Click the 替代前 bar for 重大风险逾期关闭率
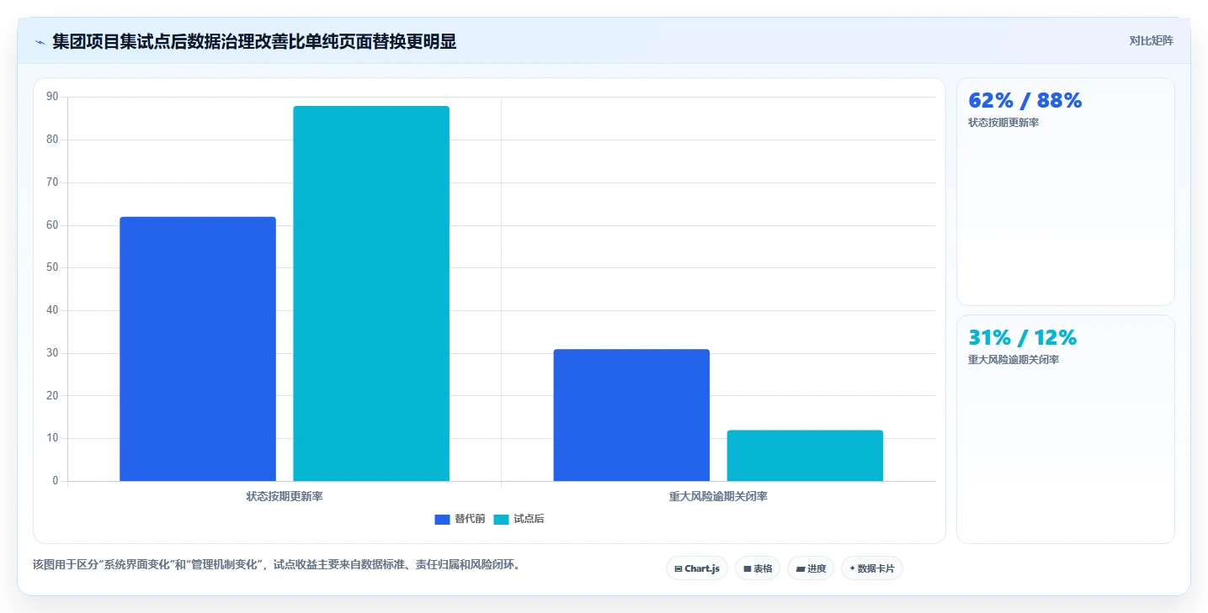1208x613 pixels. pyautogui.click(x=631, y=415)
